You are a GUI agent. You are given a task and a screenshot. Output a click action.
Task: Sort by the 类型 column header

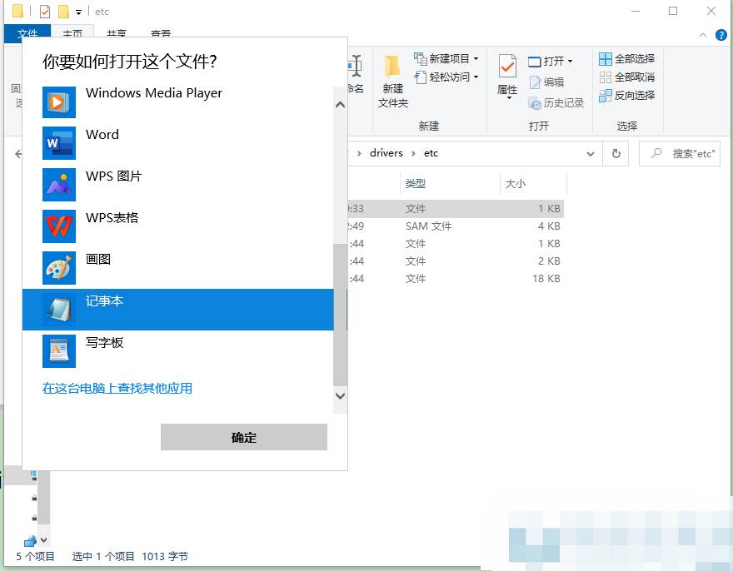point(415,184)
